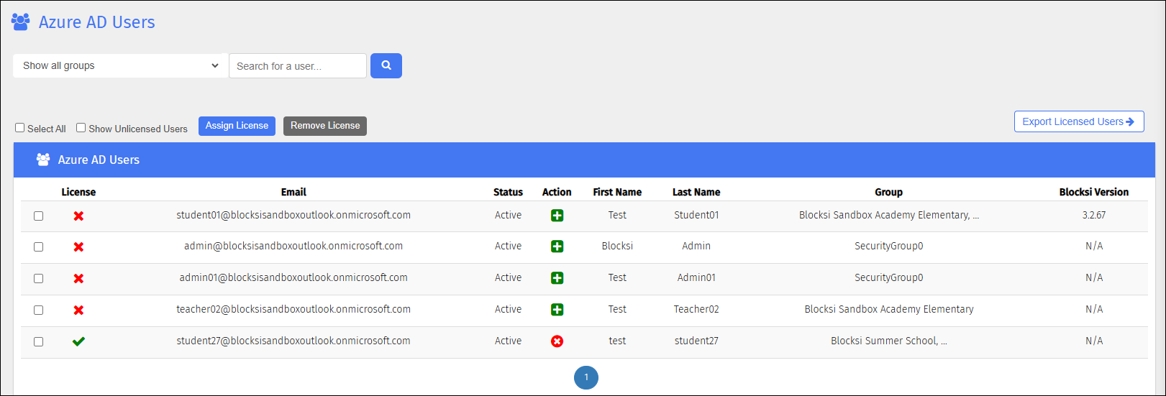Image resolution: width=1166 pixels, height=396 pixels.
Task: Click green checkmark license icon for student27
Action: coord(78,341)
